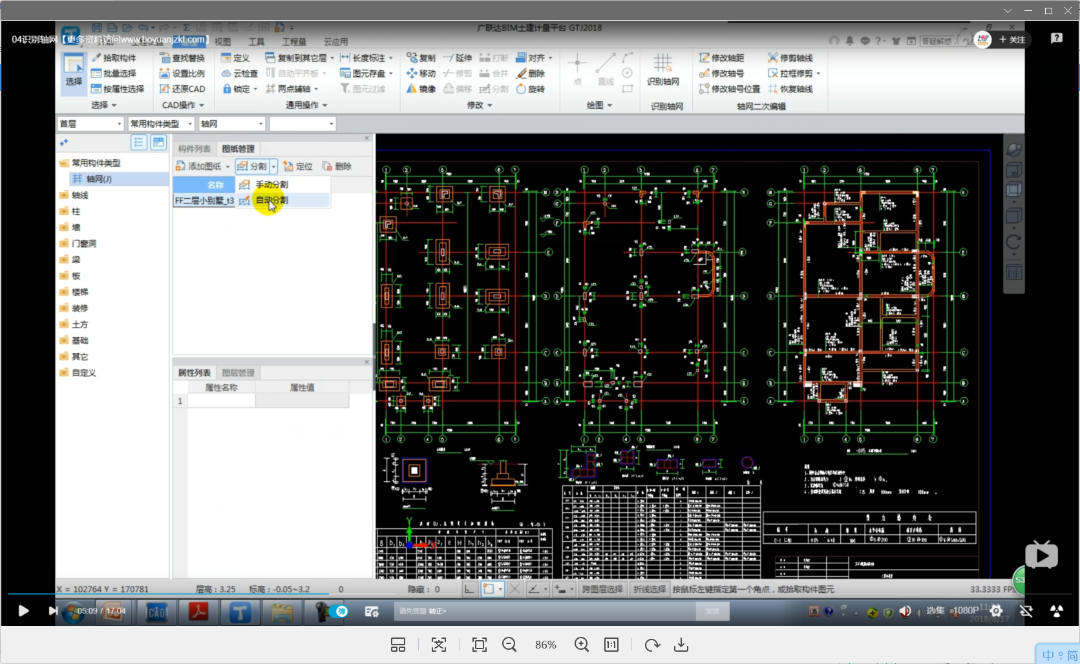Image resolution: width=1080 pixels, height=664 pixels.
Task: Click 点 point draw tool
Action: 577,70
